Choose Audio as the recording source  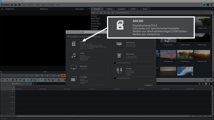pyautogui.click(x=88, y=56)
